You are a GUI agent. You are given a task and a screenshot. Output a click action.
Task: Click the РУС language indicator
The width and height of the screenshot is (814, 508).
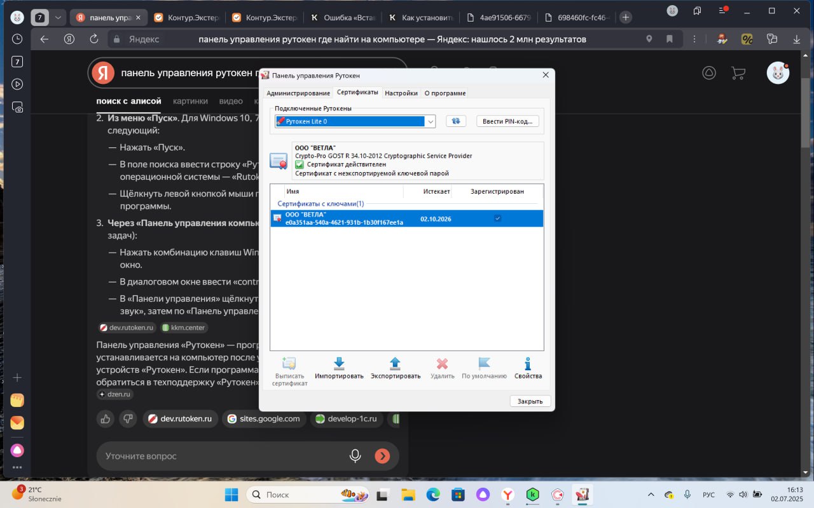pos(708,495)
